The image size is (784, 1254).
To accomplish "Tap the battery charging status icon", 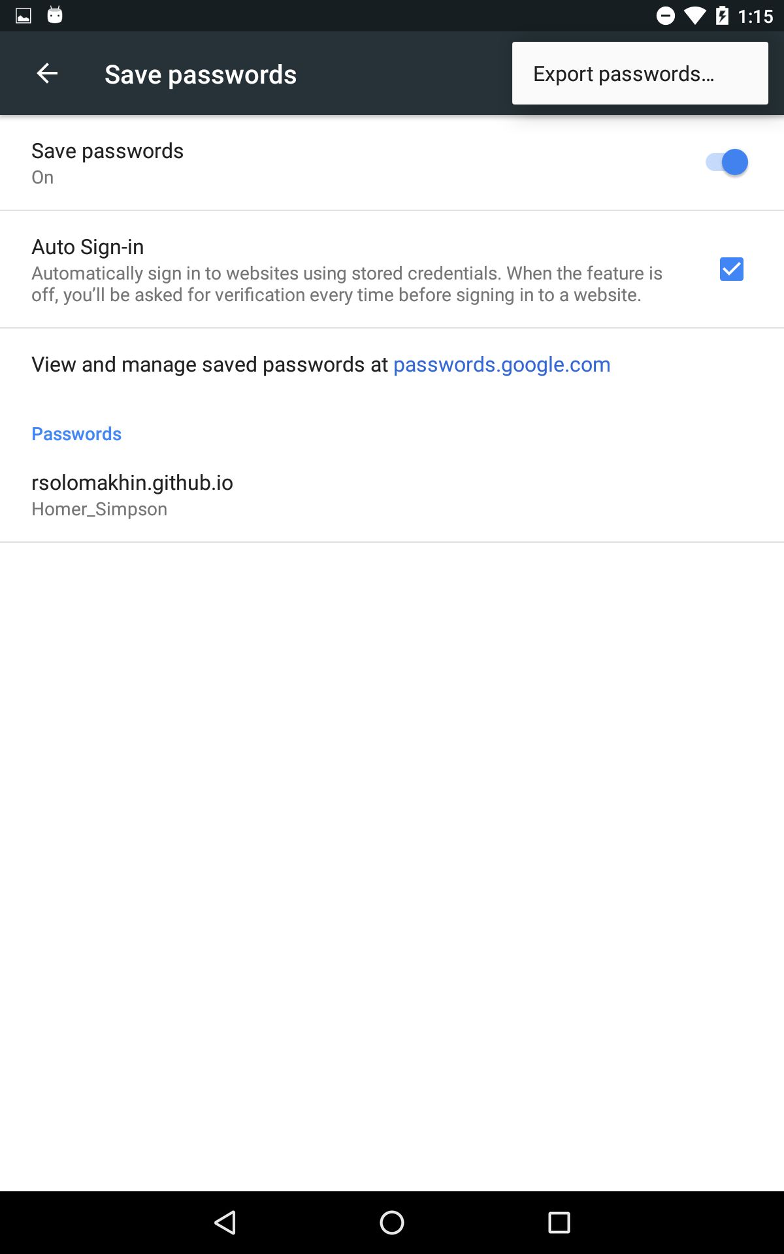I will pos(722,16).
